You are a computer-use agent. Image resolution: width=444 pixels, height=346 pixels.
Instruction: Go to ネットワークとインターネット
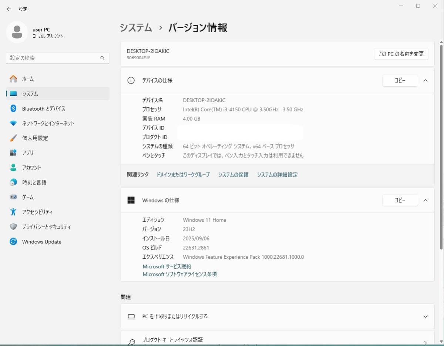[58, 123]
